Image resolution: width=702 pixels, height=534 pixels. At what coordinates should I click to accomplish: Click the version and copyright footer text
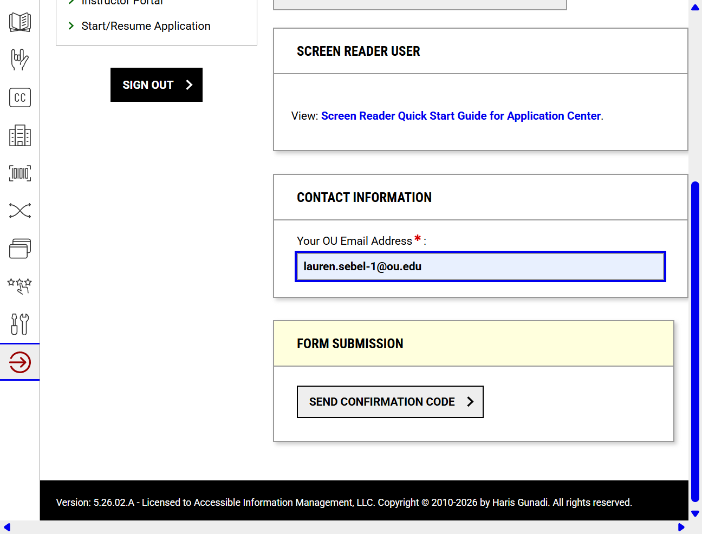tap(344, 503)
